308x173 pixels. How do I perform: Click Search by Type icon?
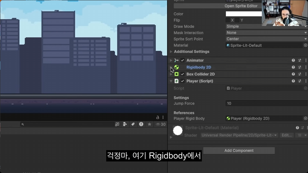click(x=125, y=124)
